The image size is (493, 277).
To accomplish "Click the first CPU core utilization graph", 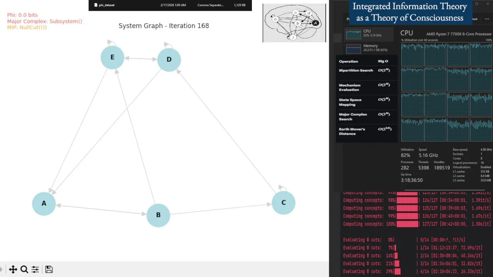I will point(412,54).
